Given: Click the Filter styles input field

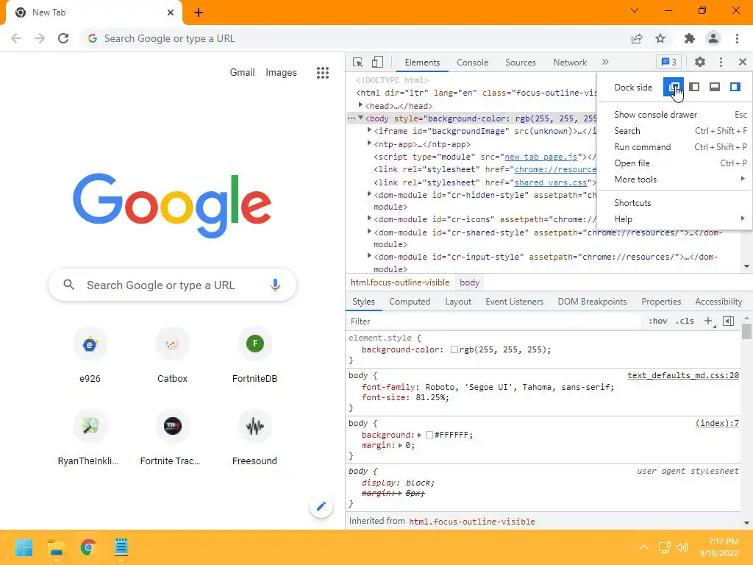Looking at the screenshot, I should [495, 321].
